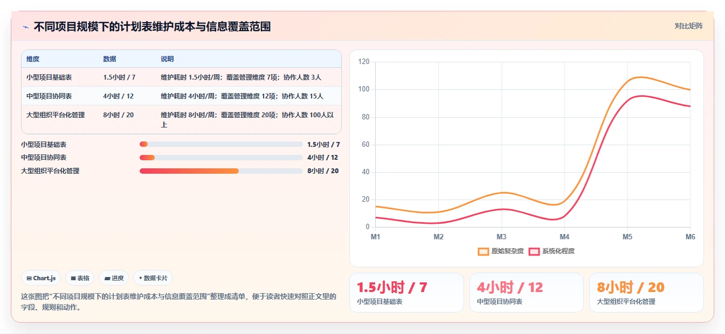Toggle the 系统化程度 legend item

(551, 251)
